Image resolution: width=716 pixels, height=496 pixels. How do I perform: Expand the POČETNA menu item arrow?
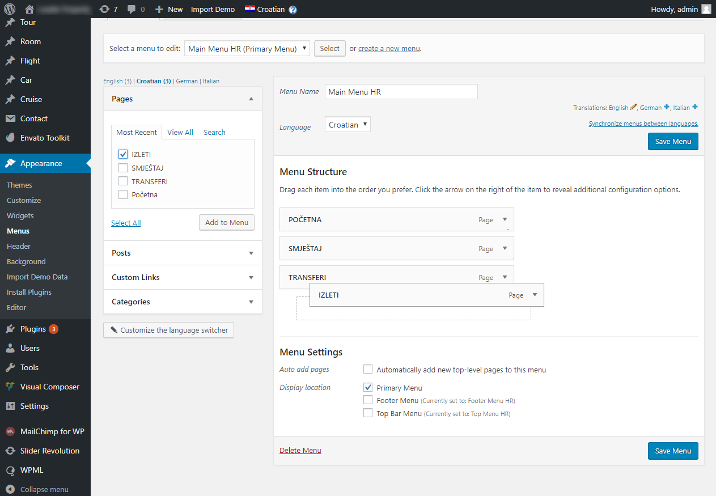tap(505, 219)
